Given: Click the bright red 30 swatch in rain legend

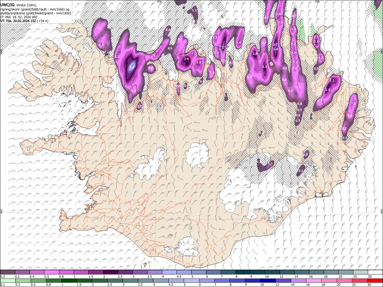Looking at the screenshot, I should (375, 280).
